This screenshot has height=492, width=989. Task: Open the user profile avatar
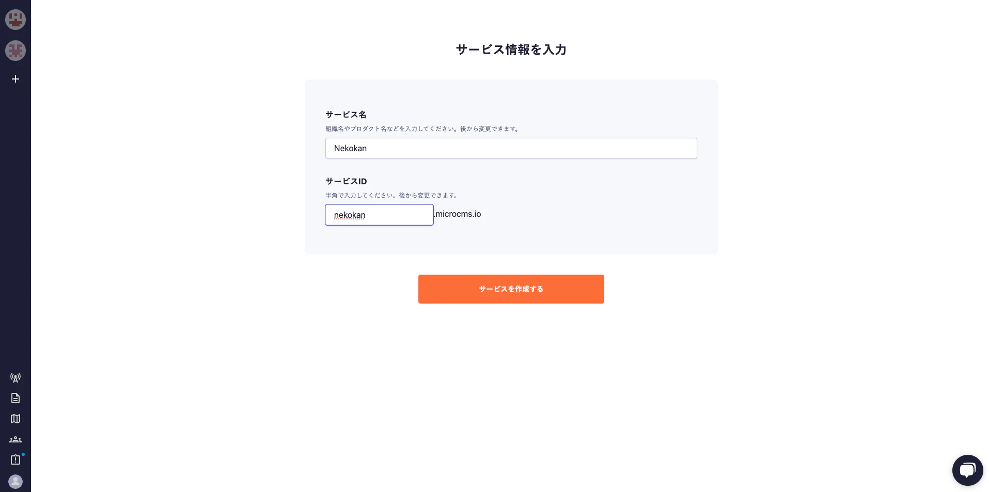point(15,481)
